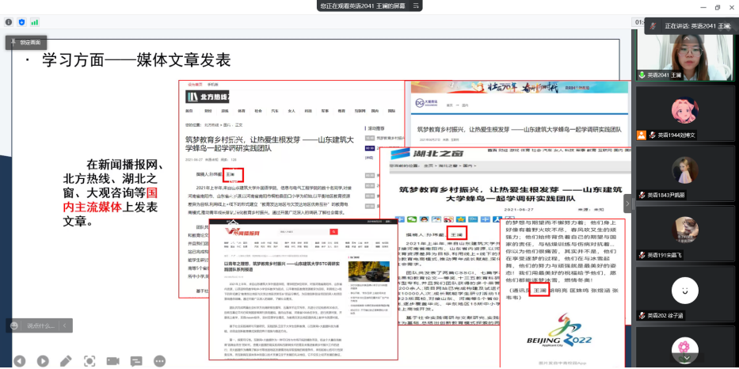This screenshot has height=369, width=739.
Task: Select the 英语191宋晶飞 participant tile
Action: click(x=685, y=233)
